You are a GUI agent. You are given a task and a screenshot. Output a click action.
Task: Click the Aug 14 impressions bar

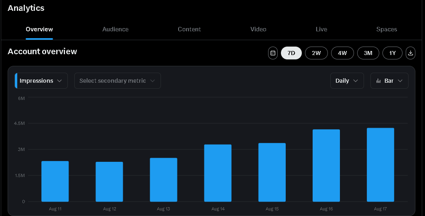[218, 173]
